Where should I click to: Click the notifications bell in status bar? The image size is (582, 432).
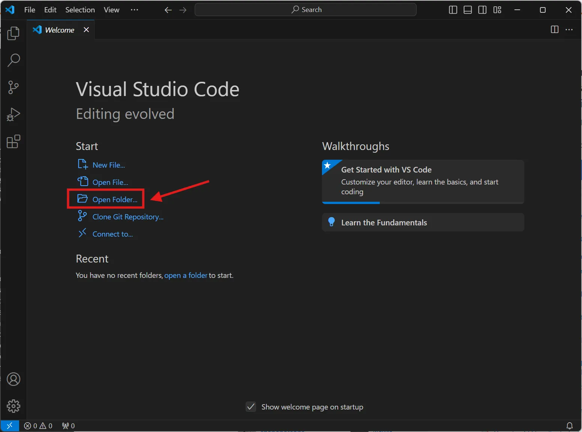[x=569, y=426]
